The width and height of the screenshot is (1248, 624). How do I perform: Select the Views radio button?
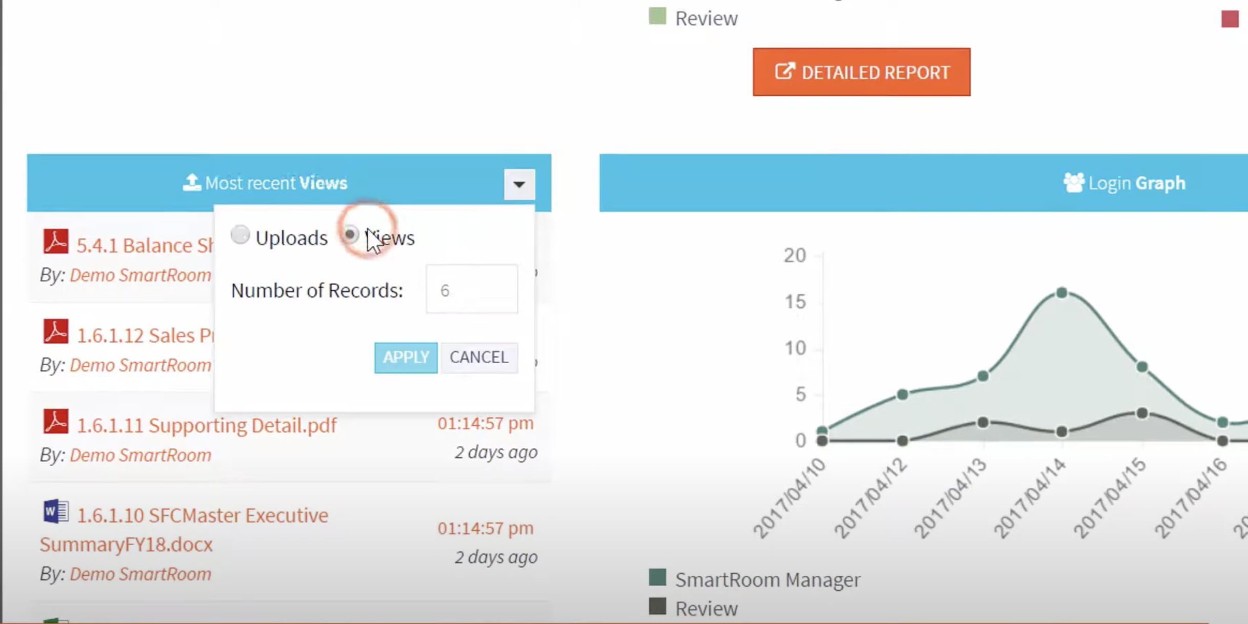click(350, 235)
